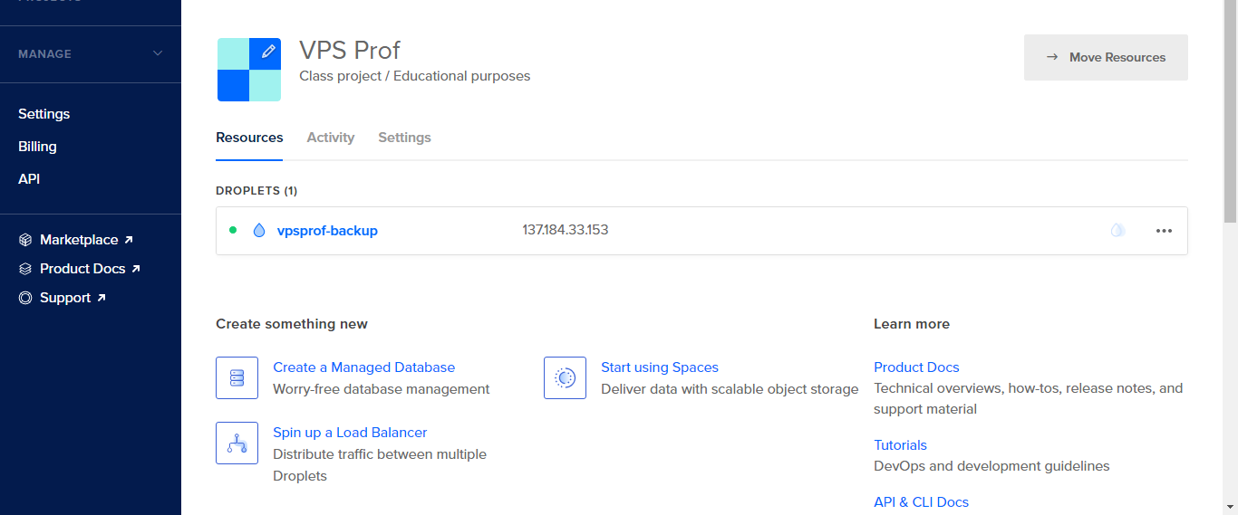Switch to the Resources tab
Image resolution: width=1238 pixels, height=515 pixels.
click(x=249, y=138)
